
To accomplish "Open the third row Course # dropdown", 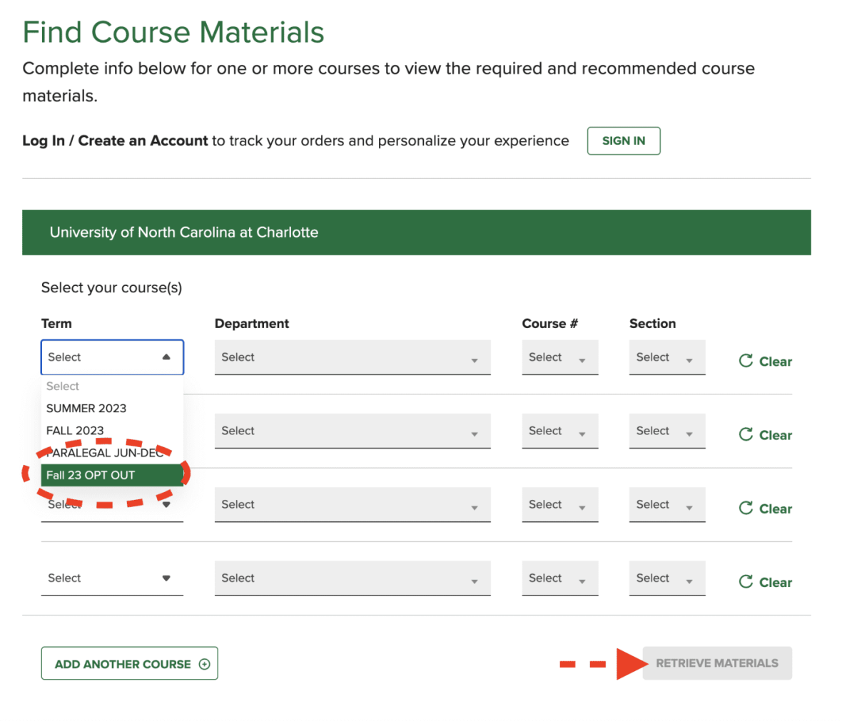I will pos(559,505).
